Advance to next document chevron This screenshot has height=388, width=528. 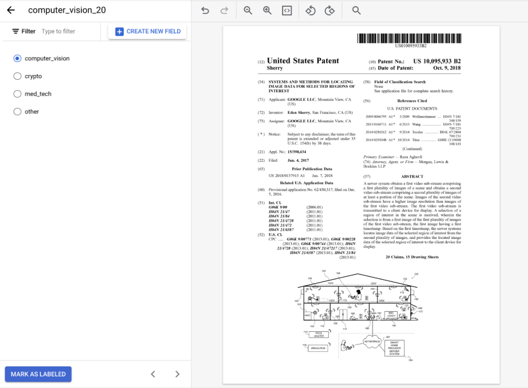click(x=177, y=374)
